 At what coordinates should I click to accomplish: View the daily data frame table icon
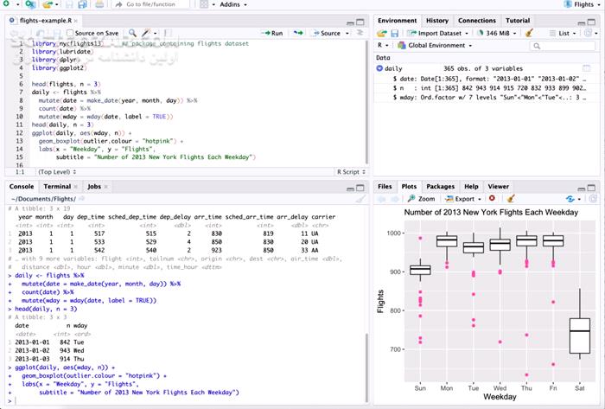586,68
